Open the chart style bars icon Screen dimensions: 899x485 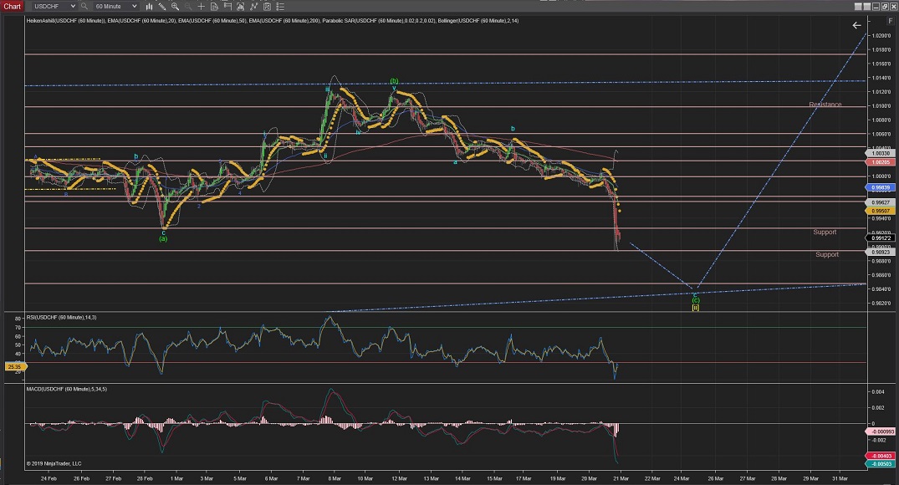[149, 6]
